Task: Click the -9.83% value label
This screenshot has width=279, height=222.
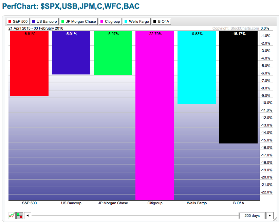Action: [197, 34]
